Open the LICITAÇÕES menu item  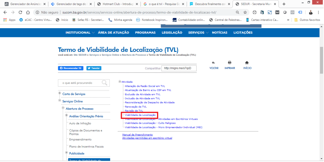243,33
